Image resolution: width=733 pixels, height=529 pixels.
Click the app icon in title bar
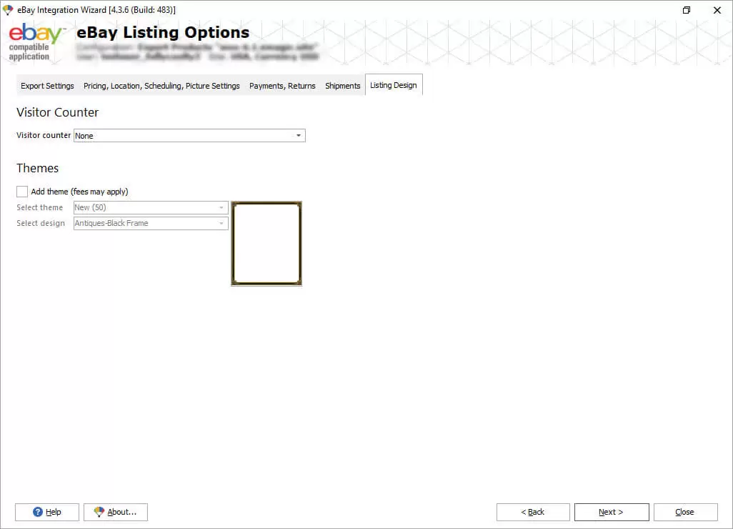pos(8,10)
